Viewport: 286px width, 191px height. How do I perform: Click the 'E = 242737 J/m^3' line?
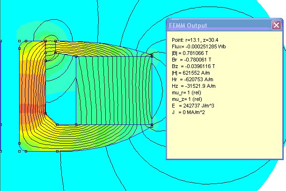pos(193,106)
